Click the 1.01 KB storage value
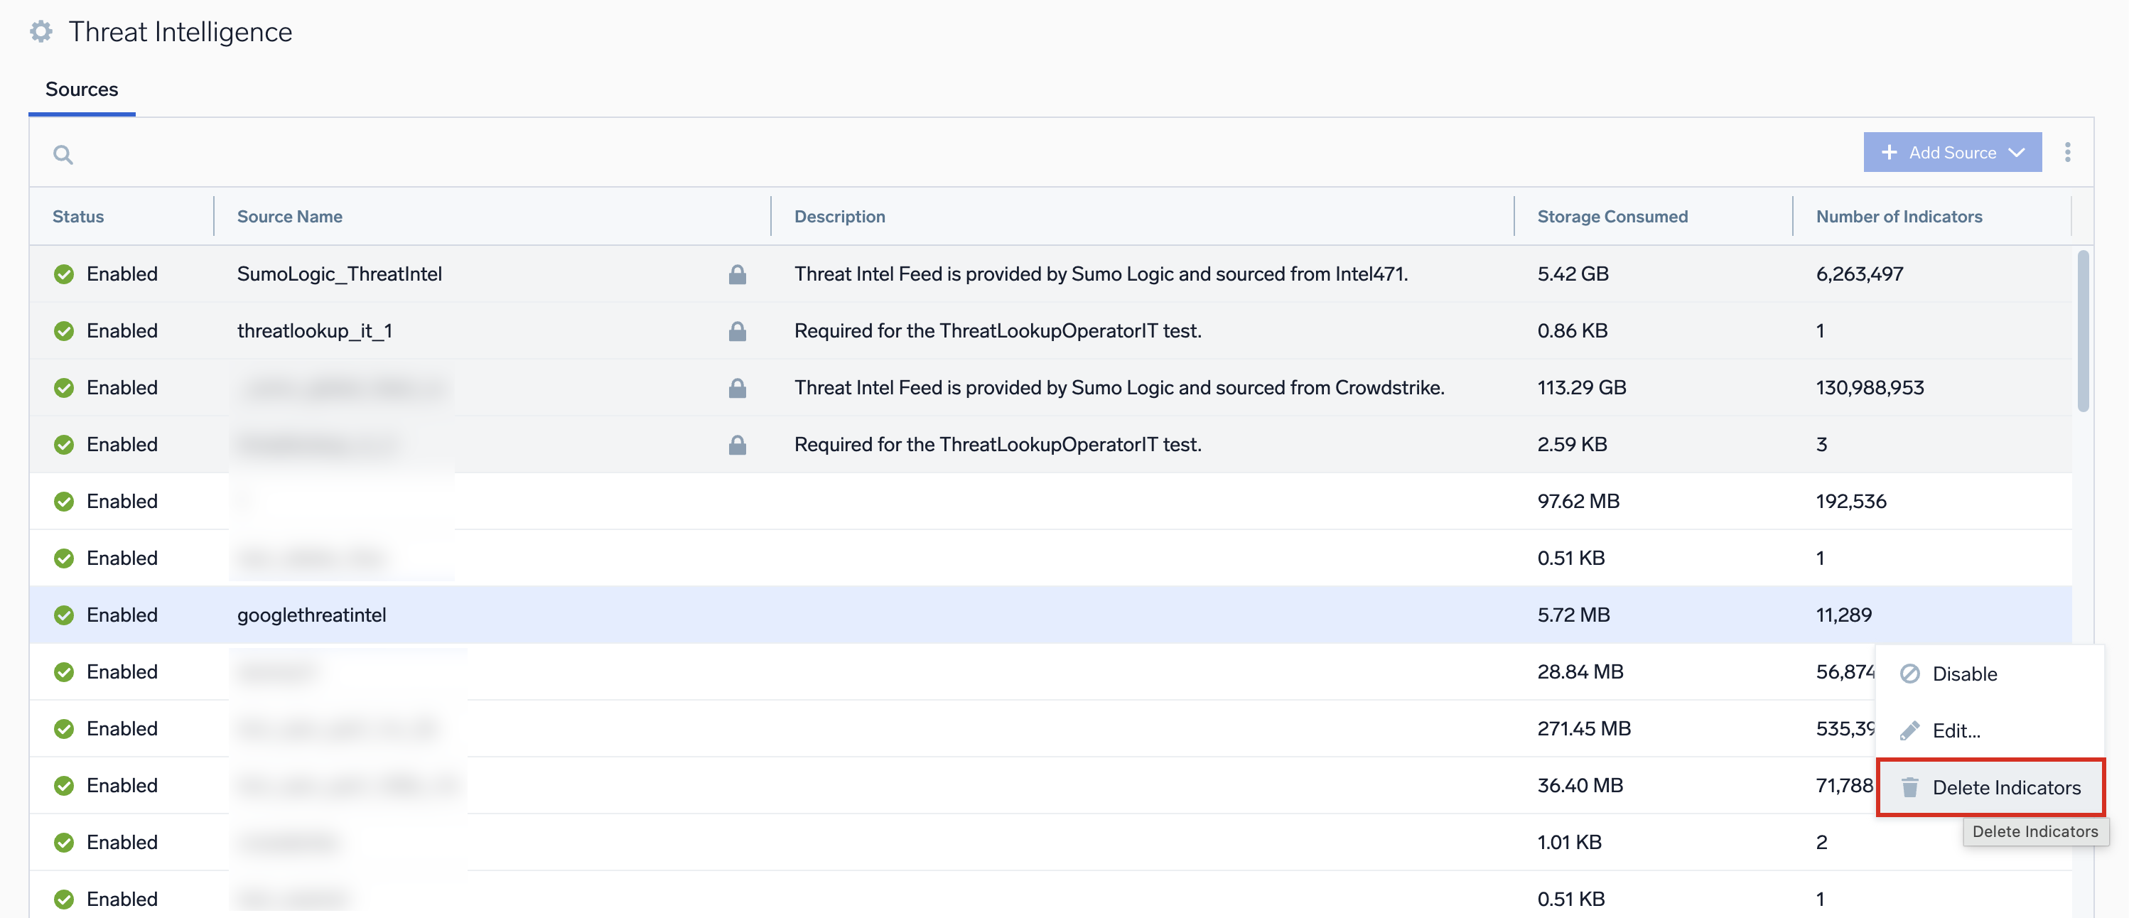The image size is (2129, 918). [x=1570, y=843]
